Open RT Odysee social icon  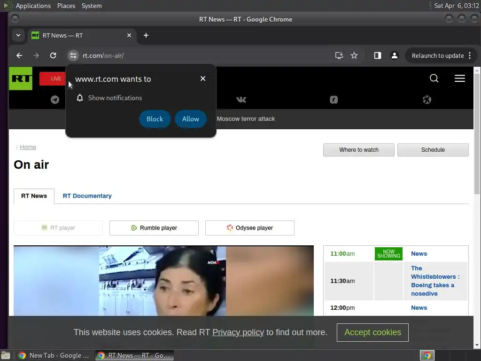point(427,100)
